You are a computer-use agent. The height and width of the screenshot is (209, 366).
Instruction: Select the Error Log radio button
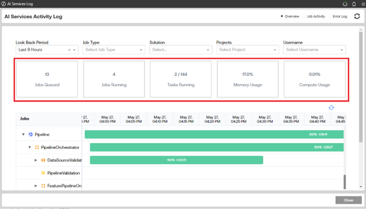point(330,16)
